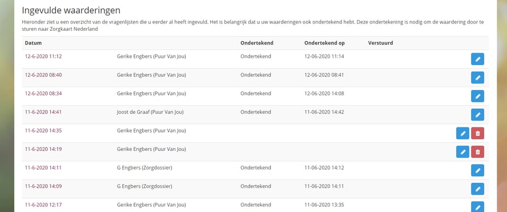Click the Datum column header

coord(33,43)
